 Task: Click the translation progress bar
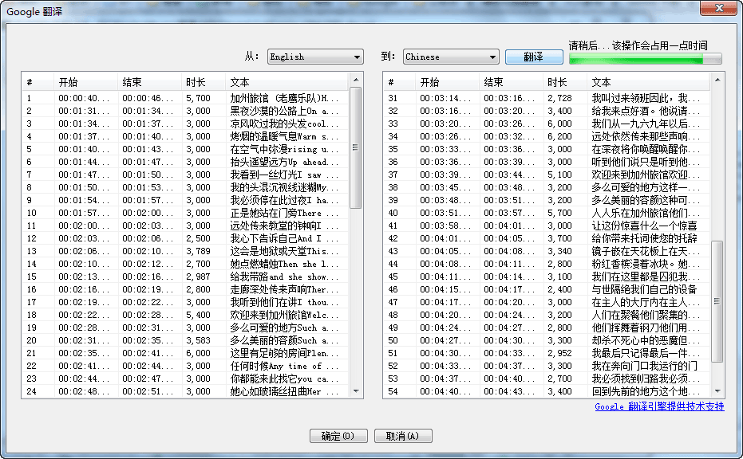coord(645,59)
